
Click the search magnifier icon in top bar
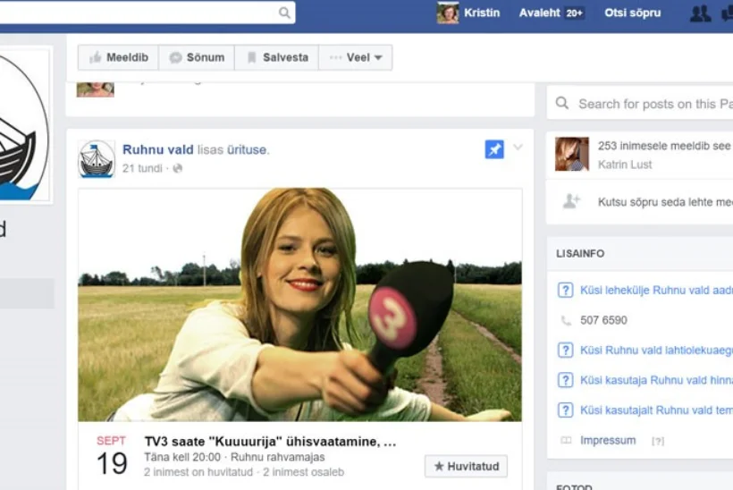(x=284, y=13)
